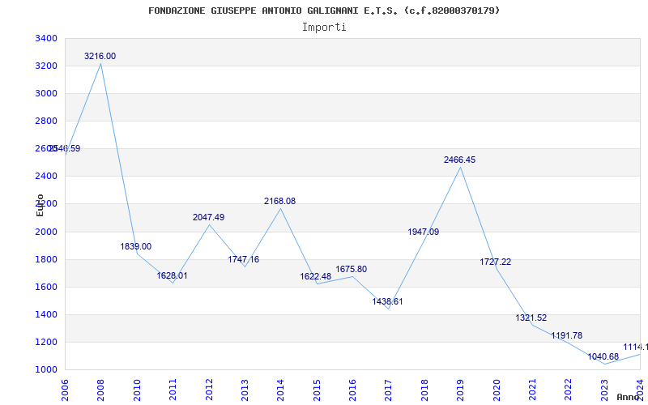Select the x-axis year 2008

click(100, 390)
